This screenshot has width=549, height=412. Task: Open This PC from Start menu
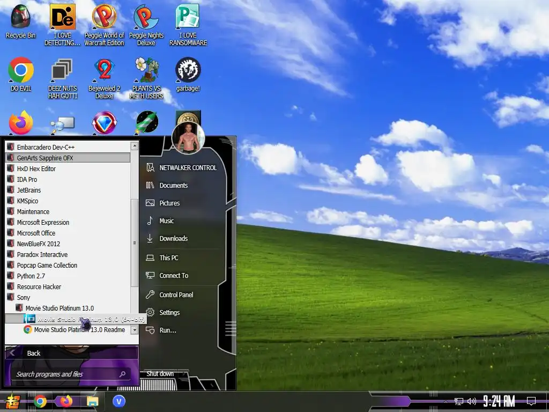[x=183, y=258]
